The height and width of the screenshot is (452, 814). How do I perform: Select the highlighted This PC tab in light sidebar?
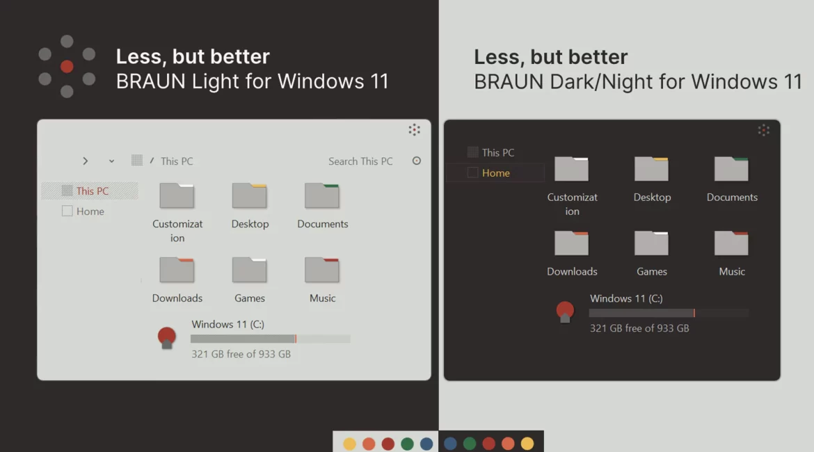(89, 190)
